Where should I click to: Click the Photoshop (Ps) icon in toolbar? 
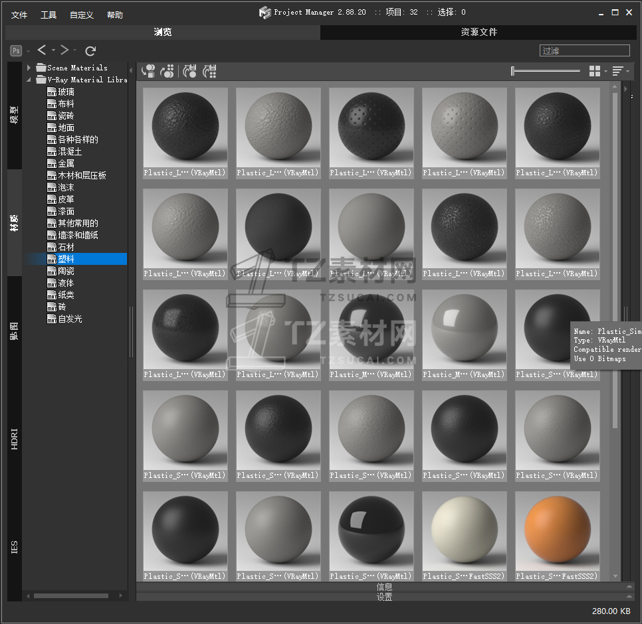tap(16, 50)
